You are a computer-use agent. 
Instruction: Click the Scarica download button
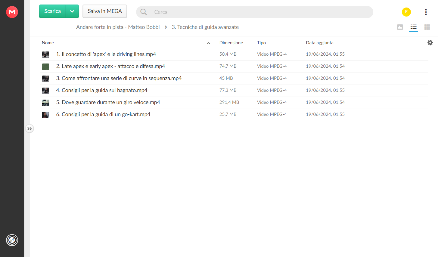(53, 11)
